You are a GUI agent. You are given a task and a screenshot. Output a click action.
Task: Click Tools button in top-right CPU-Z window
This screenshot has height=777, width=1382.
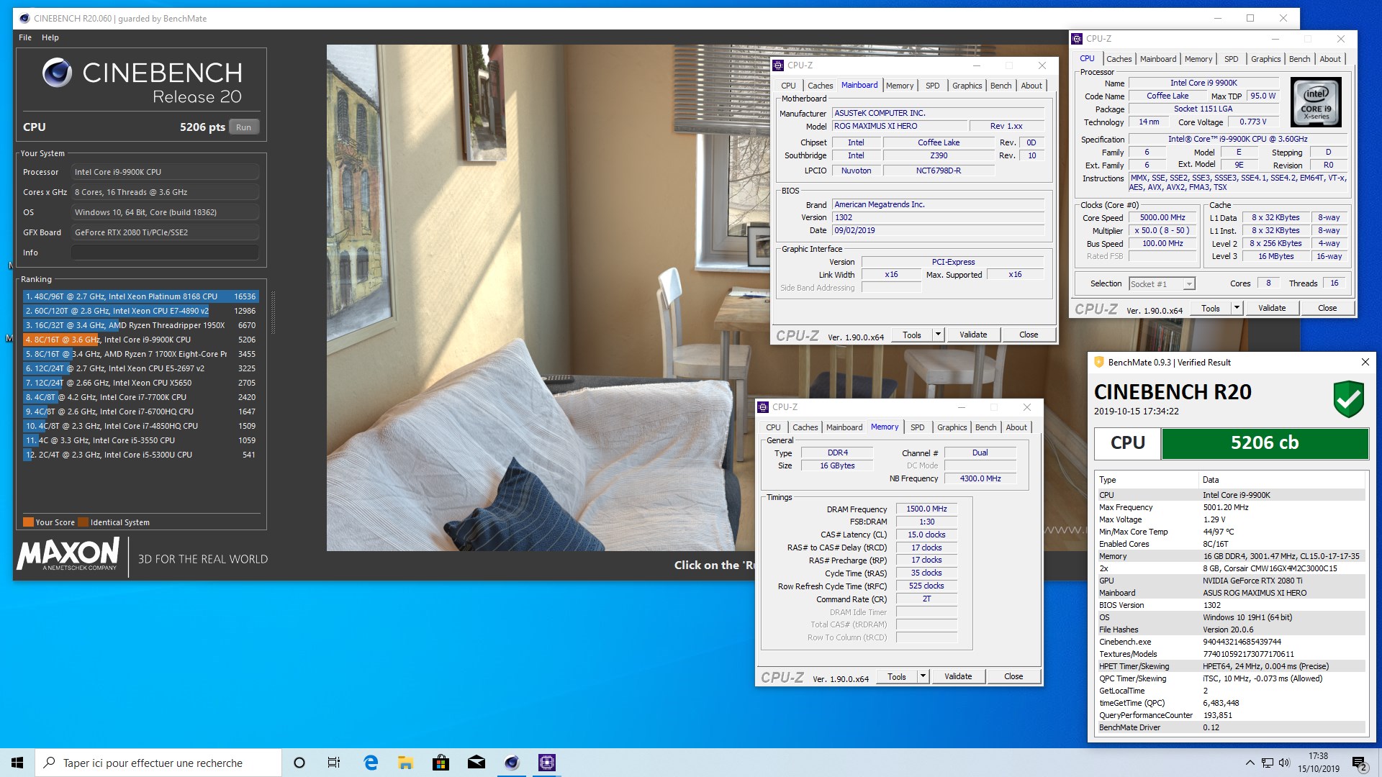[x=1211, y=309]
